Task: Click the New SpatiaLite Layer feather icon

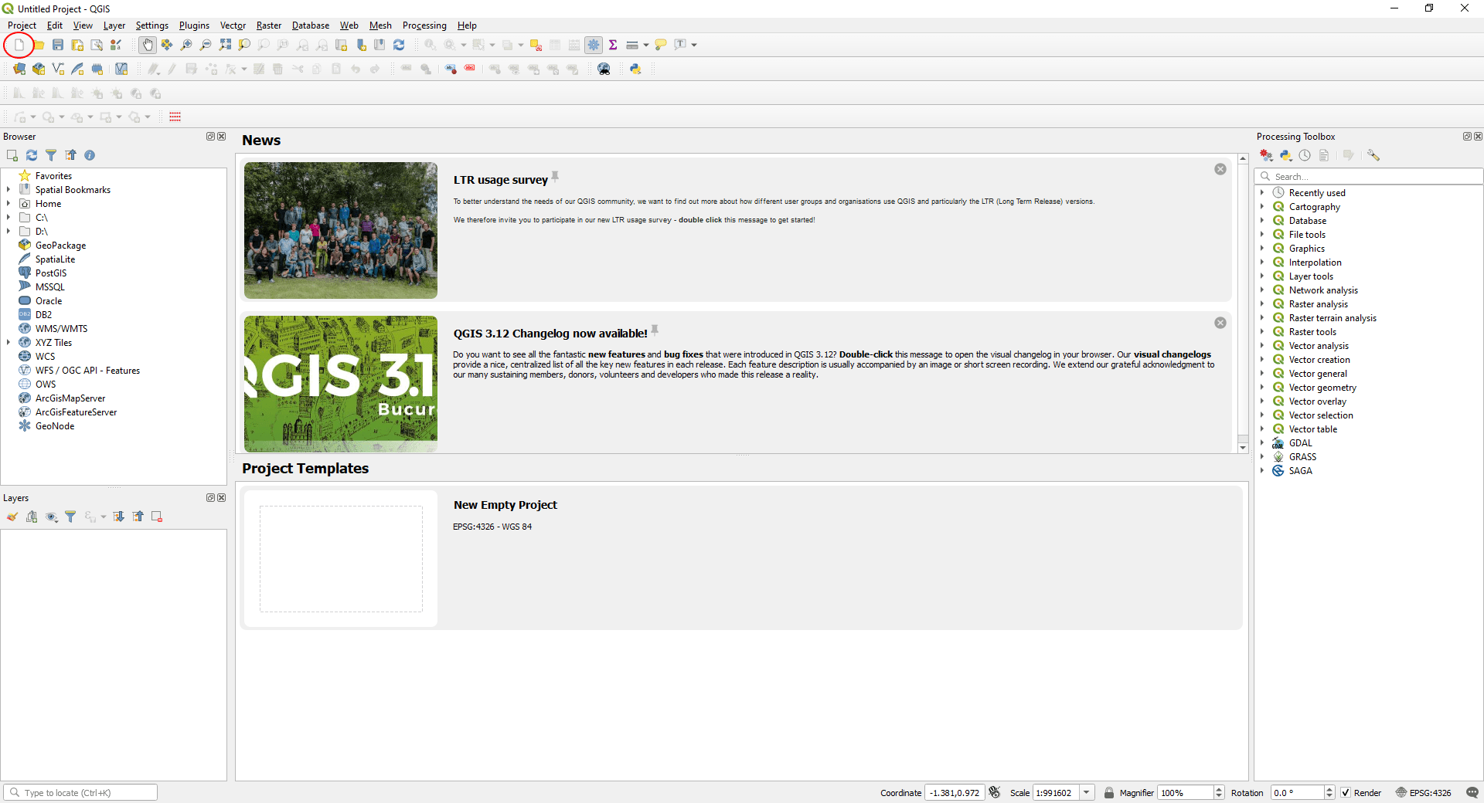Action: click(77, 69)
